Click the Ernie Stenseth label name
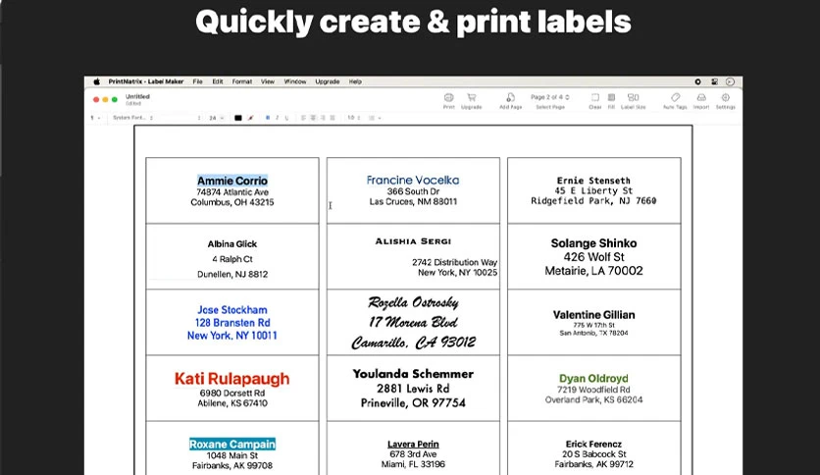The height and width of the screenshot is (475, 820). click(593, 181)
